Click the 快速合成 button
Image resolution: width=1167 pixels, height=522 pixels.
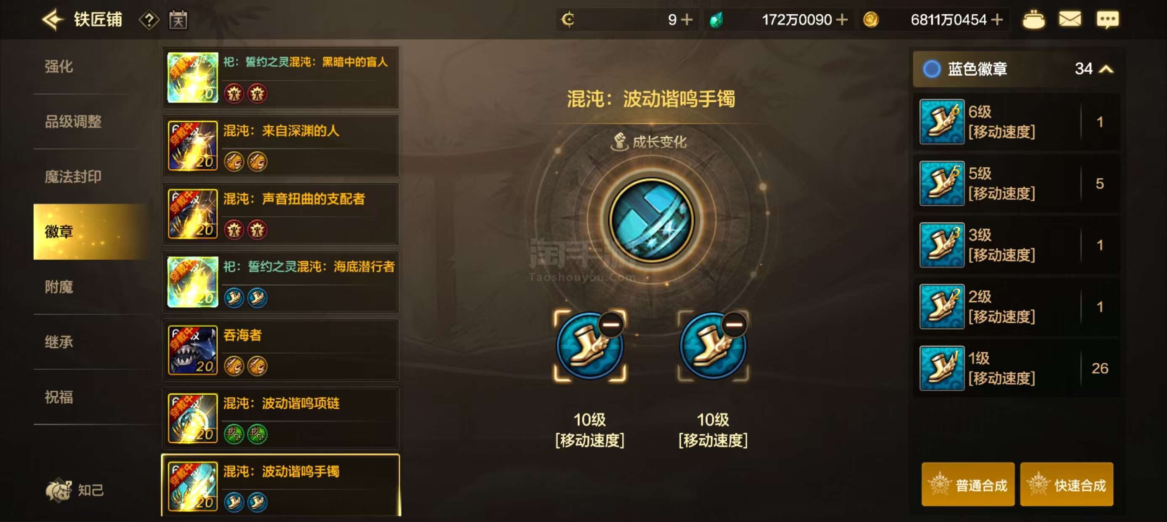click(1066, 485)
